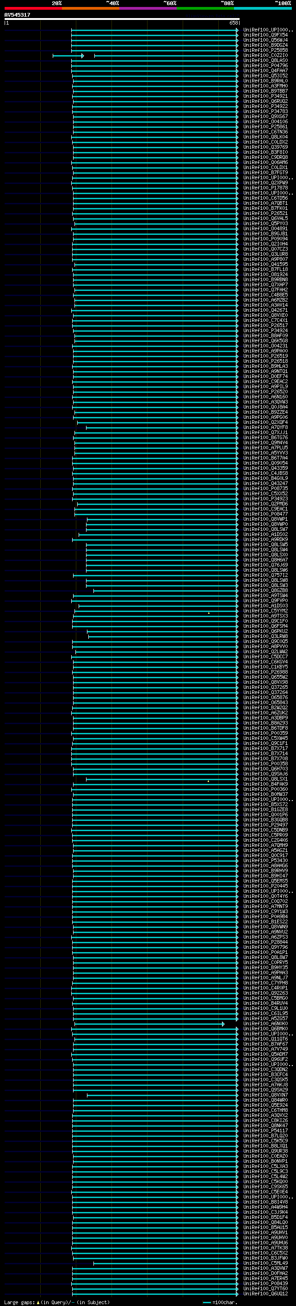This screenshot has width=296, height=1306.
Task: Select last label UniRef100_Q6UQ12
Action: tap(265, 1294)
